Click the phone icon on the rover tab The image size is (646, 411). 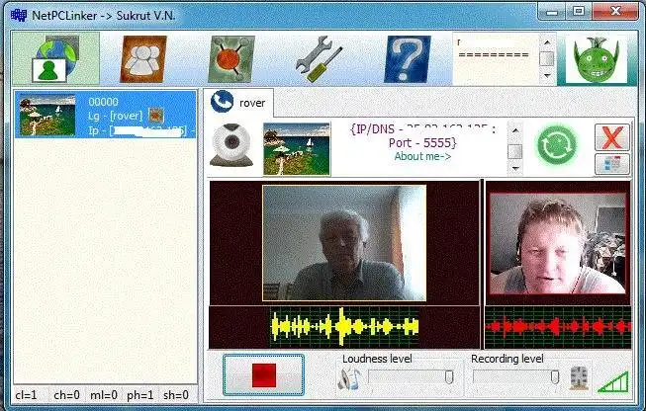pos(222,102)
